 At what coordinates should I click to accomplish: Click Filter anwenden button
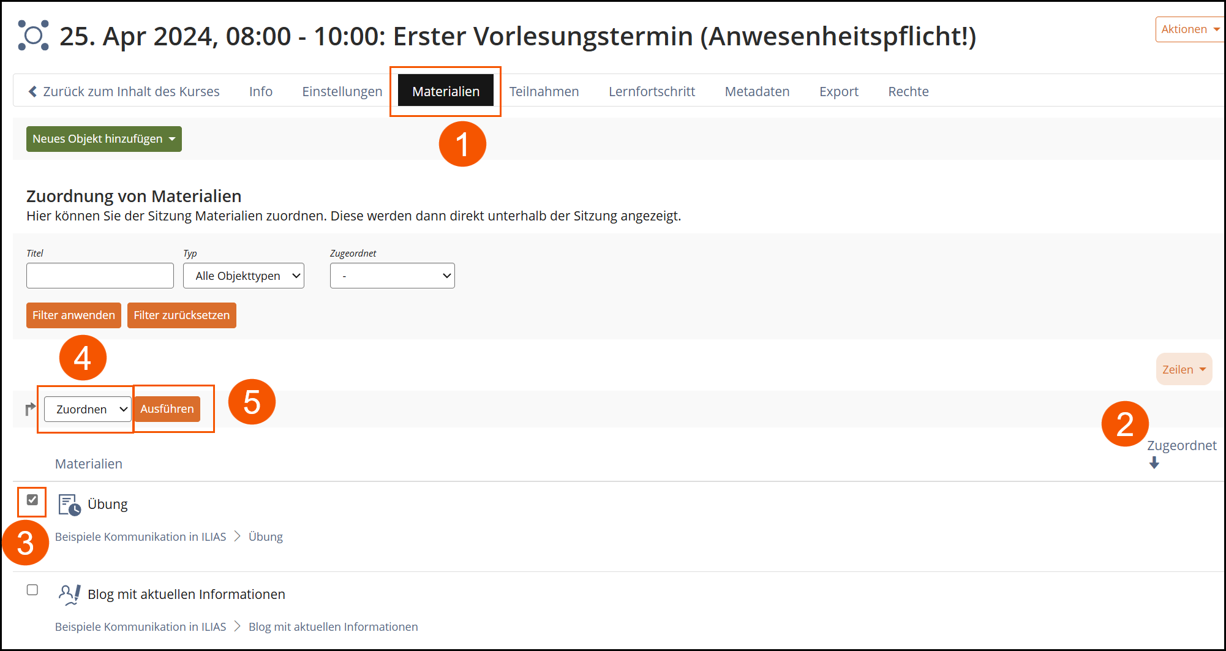(x=73, y=315)
